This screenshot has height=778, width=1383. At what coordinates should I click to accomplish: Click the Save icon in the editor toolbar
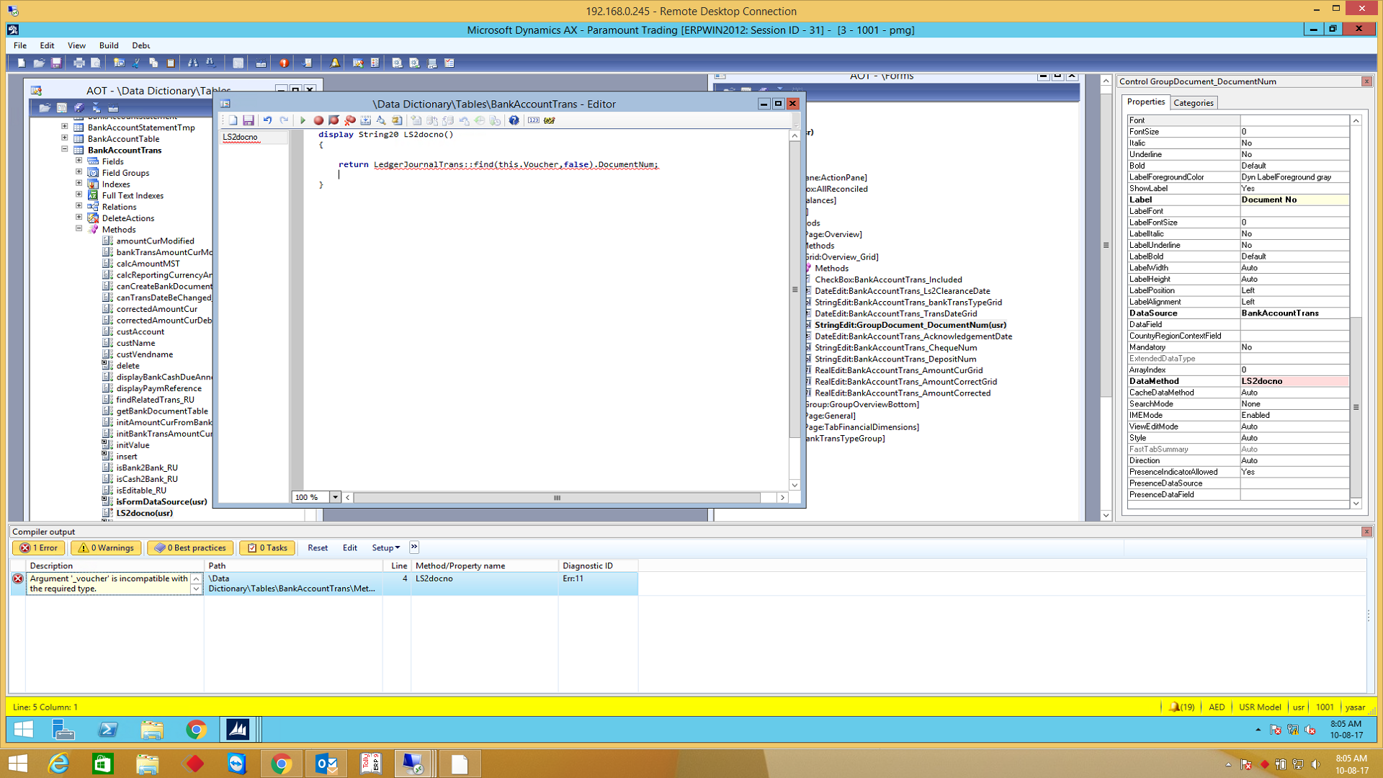249,120
